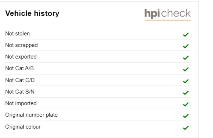Select the Not scrapped label

(x=22, y=45)
